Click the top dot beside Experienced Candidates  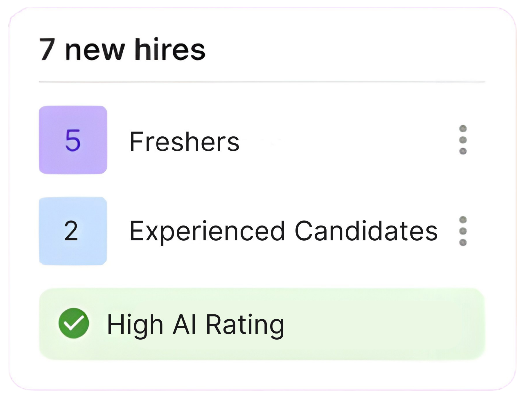pyautogui.click(x=463, y=220)
